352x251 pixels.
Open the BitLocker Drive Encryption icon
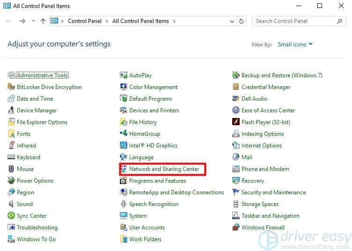pos(11,87)
